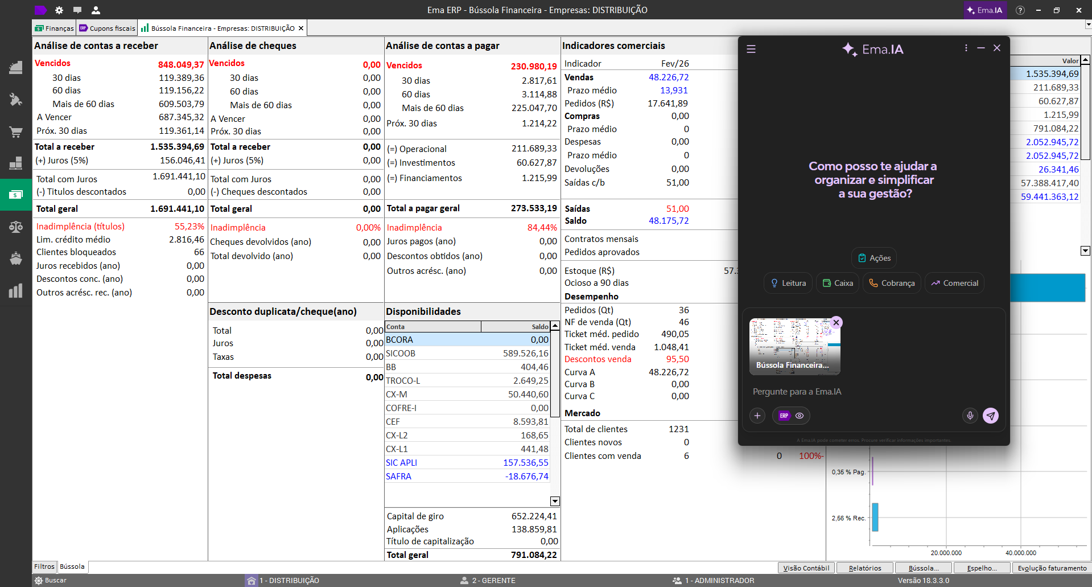This screenshot has width=1092, height=587.
Task: Select the Filtros bottom tab
Action: [44, 567]
